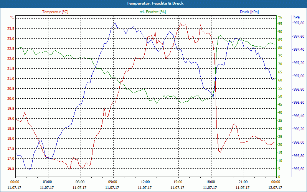This screenshot has height=192, width=307.
Task: Click the 20,5 tick on the temperature axis
Action: point(11,89)
